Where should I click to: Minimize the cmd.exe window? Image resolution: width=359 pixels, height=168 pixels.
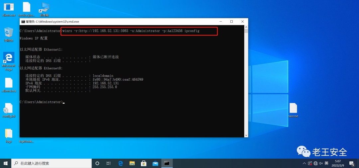pyautogui.click(x=220, y=22)
